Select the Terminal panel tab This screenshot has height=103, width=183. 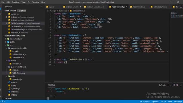pos(51,85)
